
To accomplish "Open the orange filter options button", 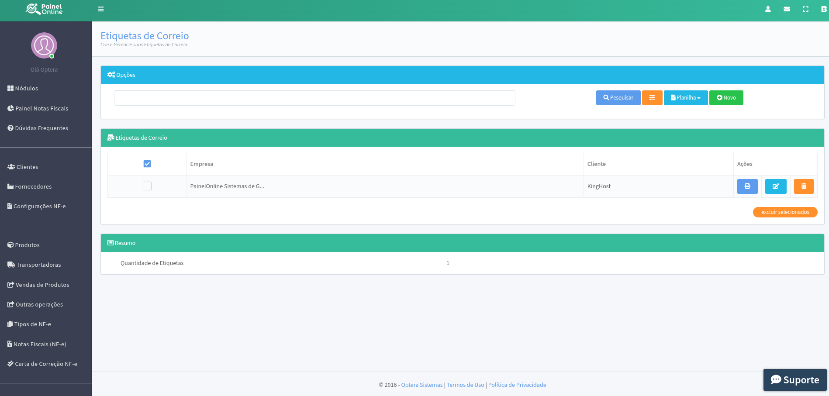I will point(652,98).
